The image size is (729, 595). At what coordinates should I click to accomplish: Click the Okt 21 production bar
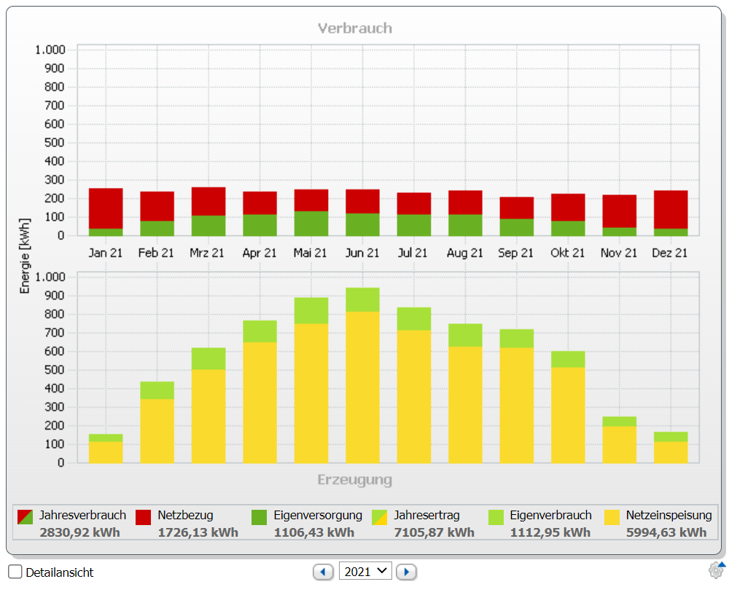click(x=568, y=407)
